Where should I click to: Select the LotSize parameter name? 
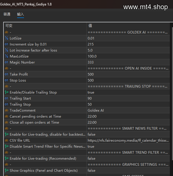tap(16, 38)
